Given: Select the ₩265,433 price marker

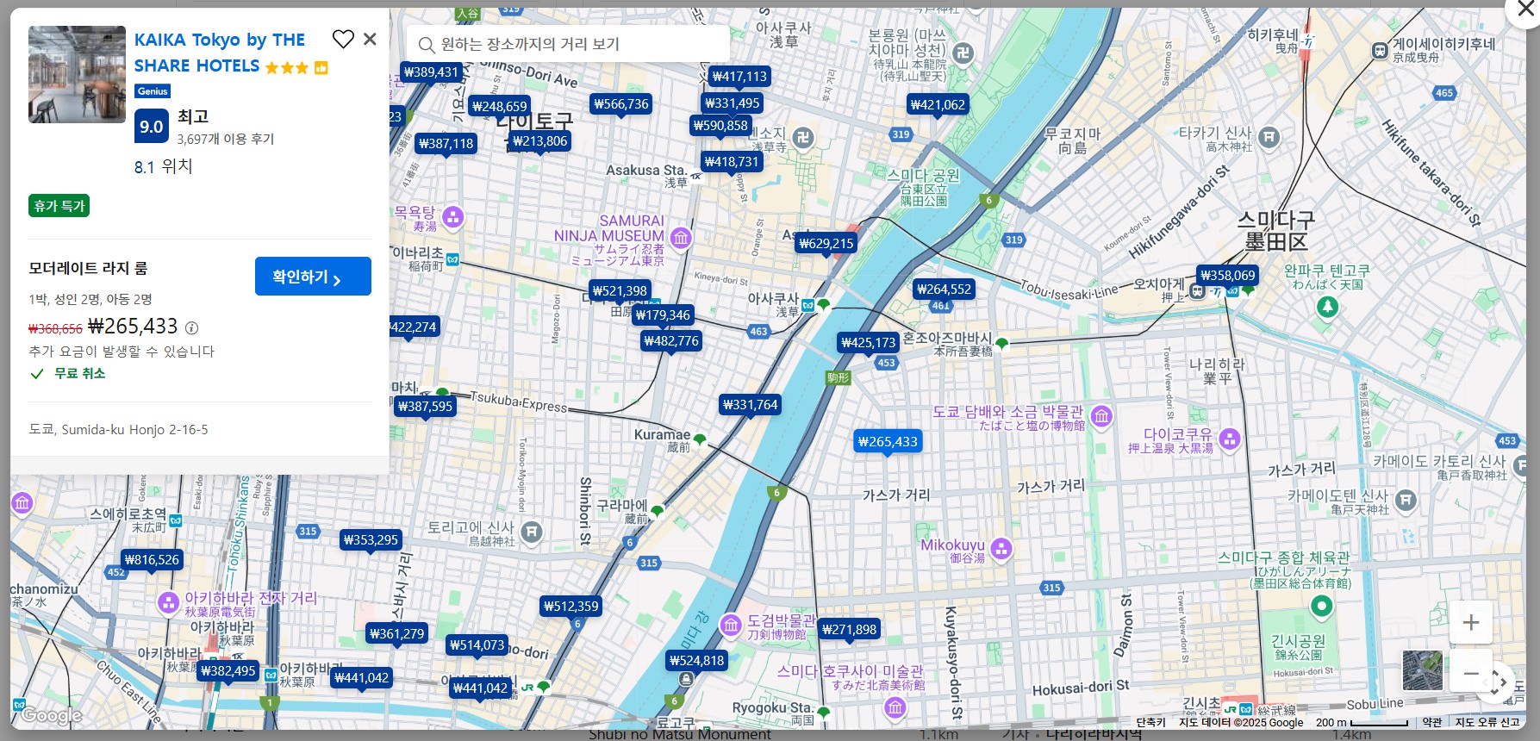Looking at the screenshot, I should tap(888, 441).
